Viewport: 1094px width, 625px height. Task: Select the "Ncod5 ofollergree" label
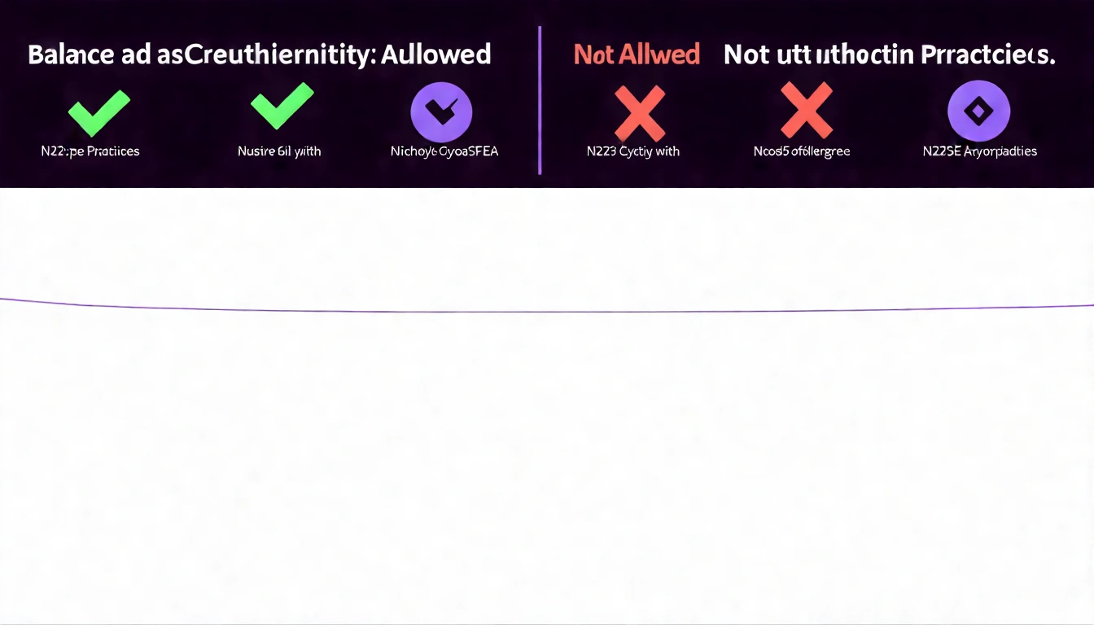(802, 151)
